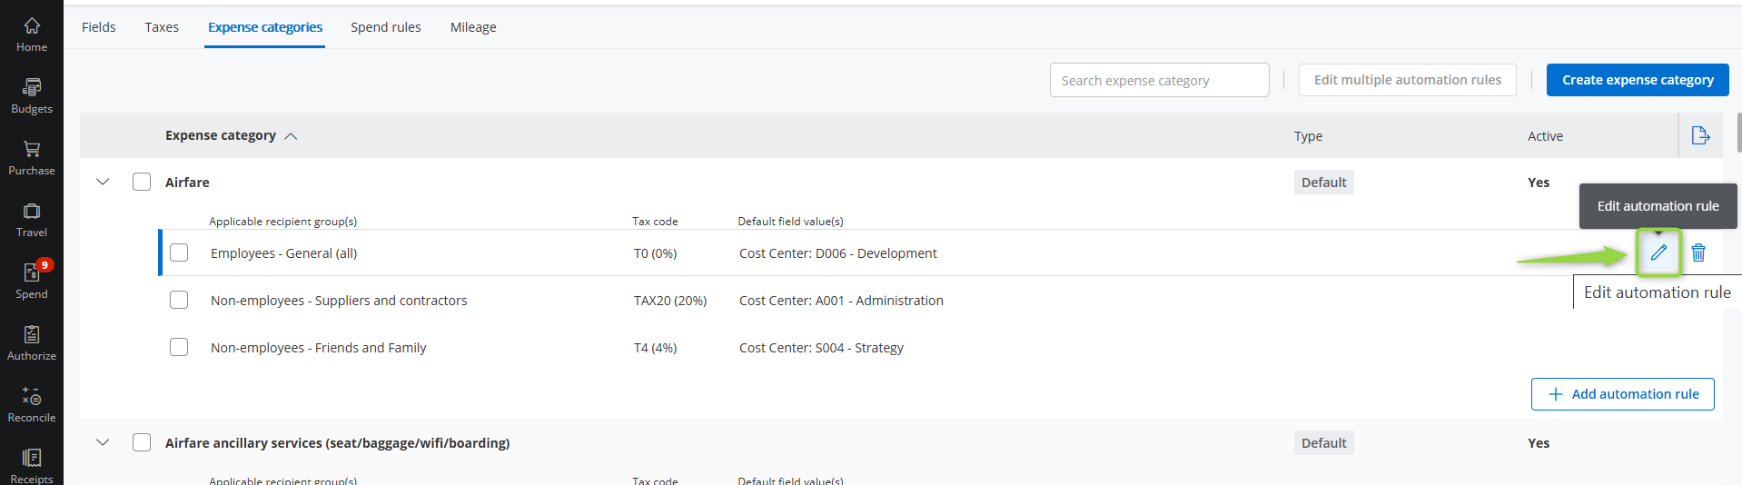1742x485 pixels.
Task: Delete the Employees - General automation rule
Action: click(x=1698, y=252)
